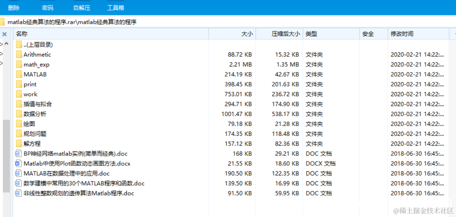Select the 数据分析 folder name
Viewport: 456px width, 217px height.
coord(35,114)
